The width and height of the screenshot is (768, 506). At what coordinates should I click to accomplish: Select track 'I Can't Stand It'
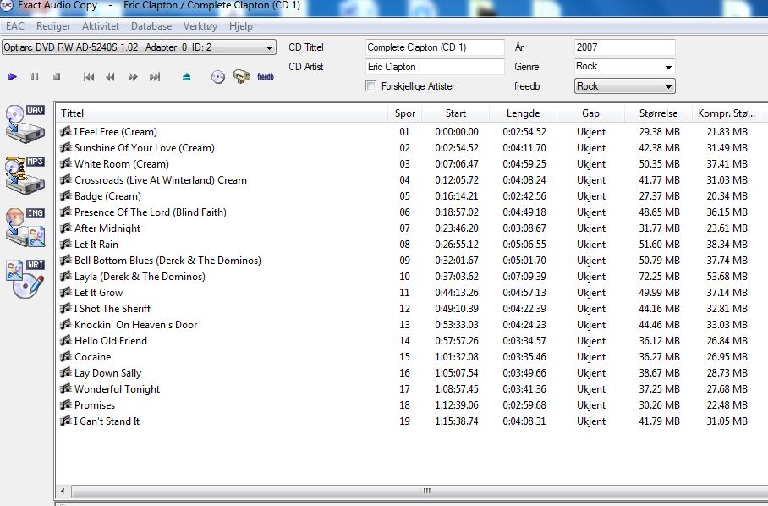(x=107, y=421)
